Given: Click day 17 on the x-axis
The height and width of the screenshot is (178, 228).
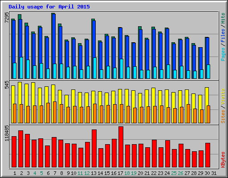Looking at the screenshot, I should tap(120, 173).
